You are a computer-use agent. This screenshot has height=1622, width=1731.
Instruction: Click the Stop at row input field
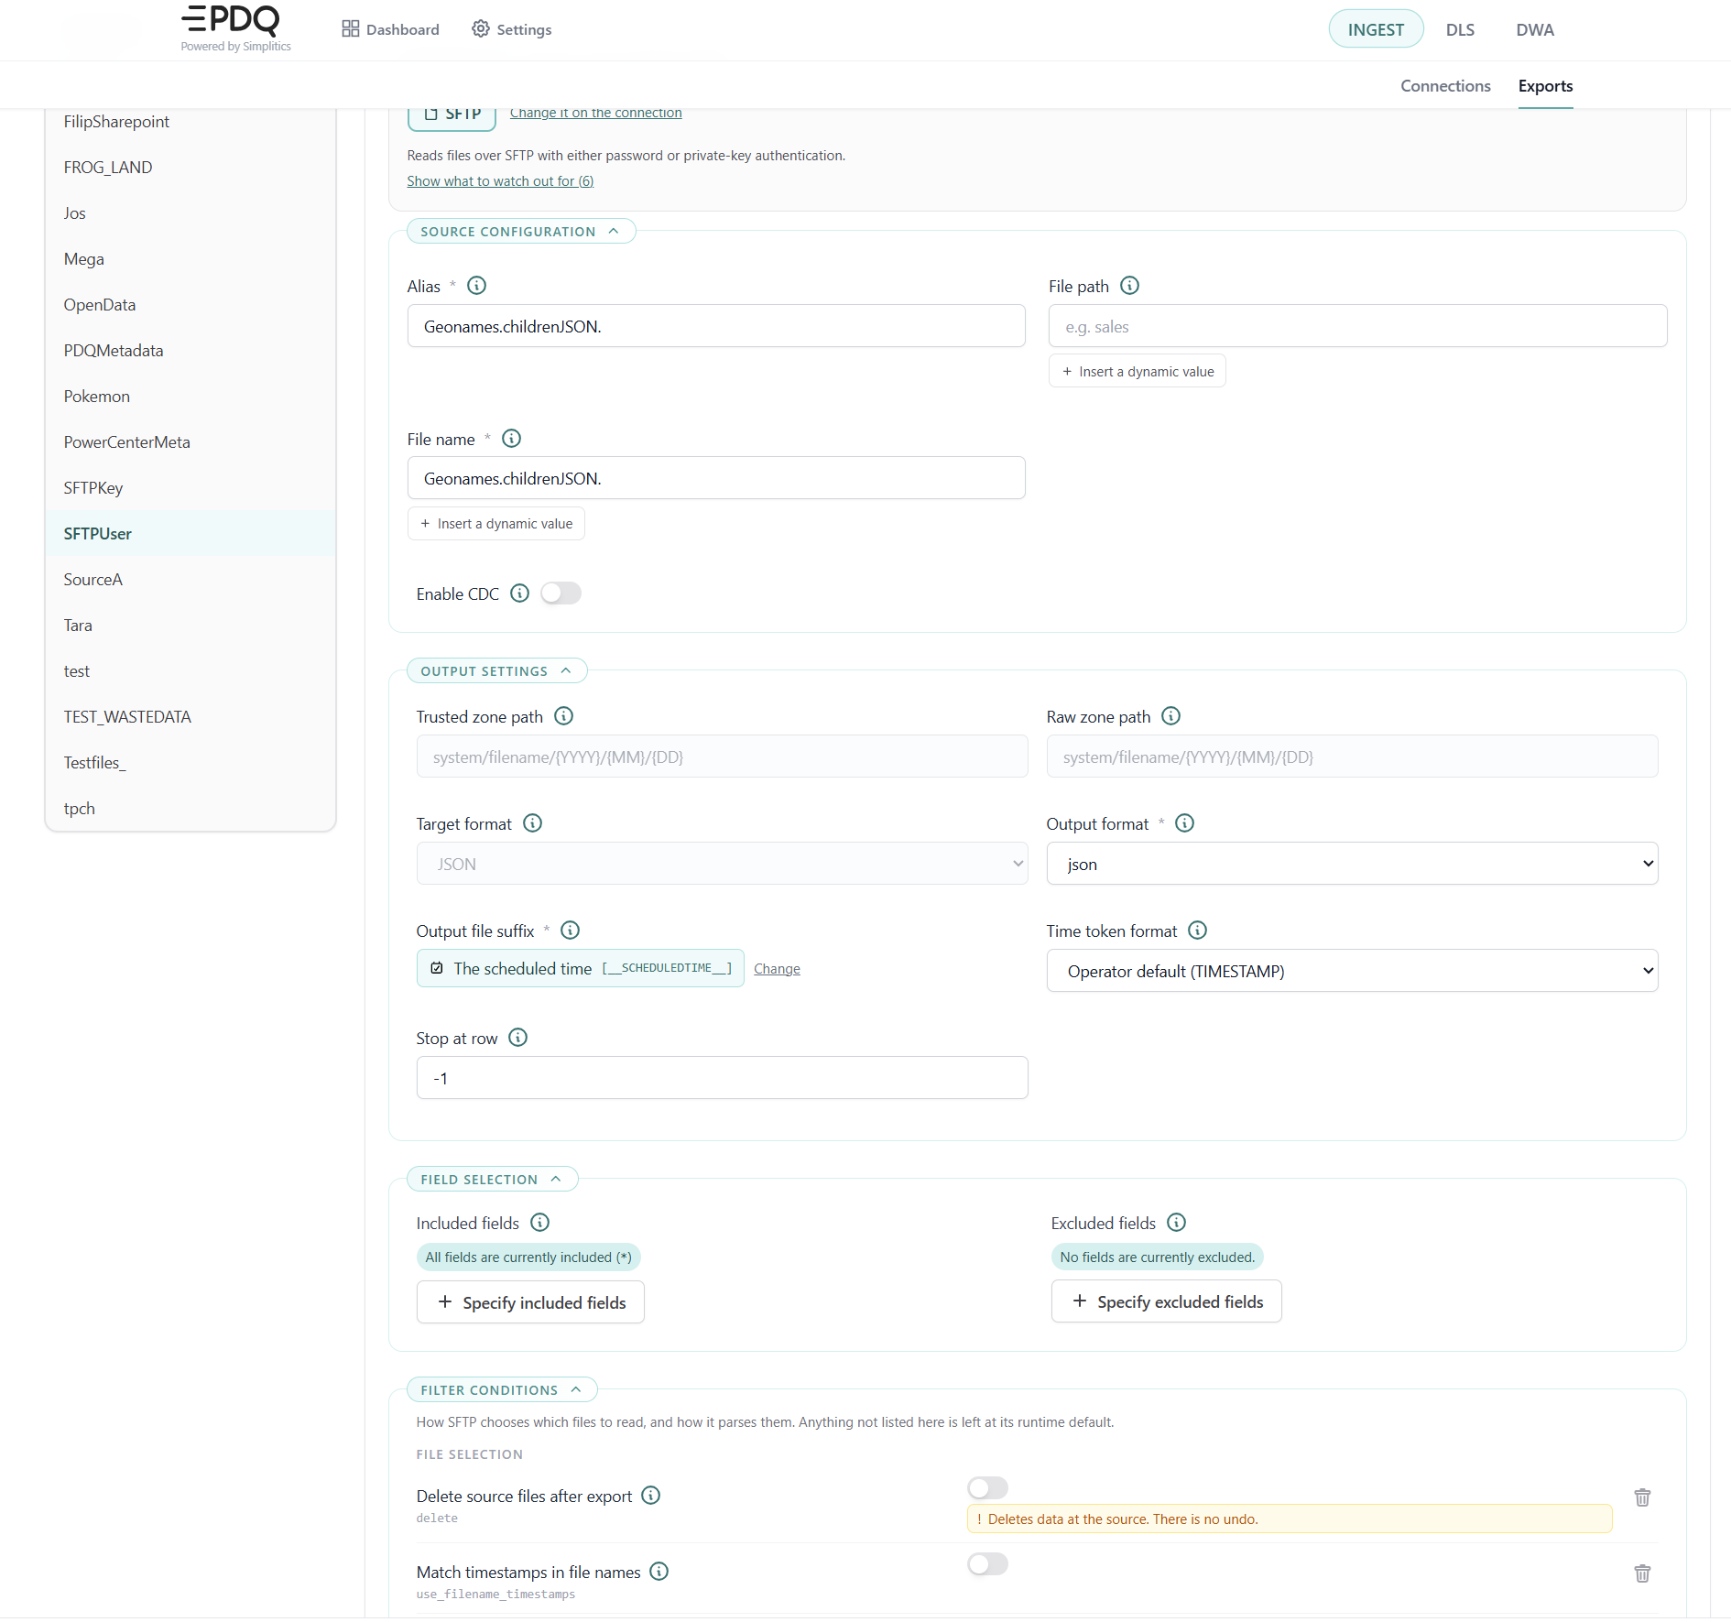[722, 1078]
